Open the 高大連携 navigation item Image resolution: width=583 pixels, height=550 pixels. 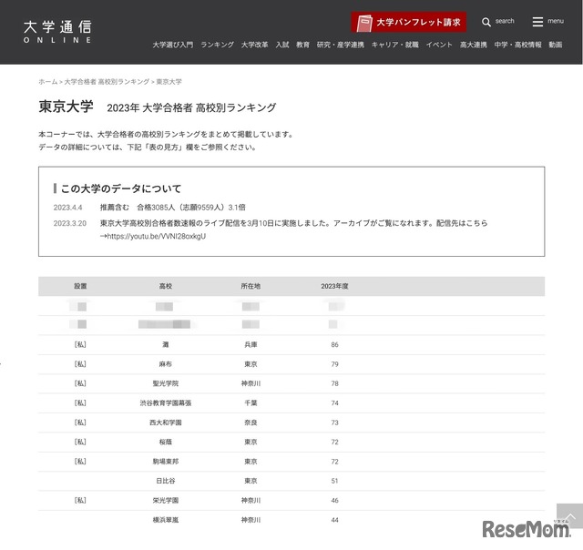473,45
